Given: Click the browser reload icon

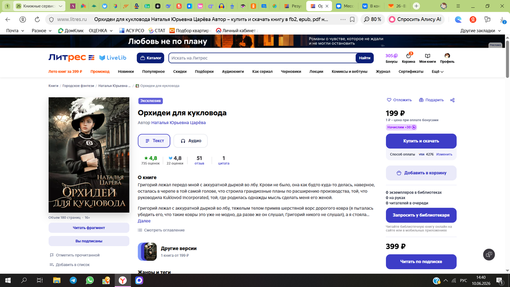Looking at the screenshot, I should 37,20.
